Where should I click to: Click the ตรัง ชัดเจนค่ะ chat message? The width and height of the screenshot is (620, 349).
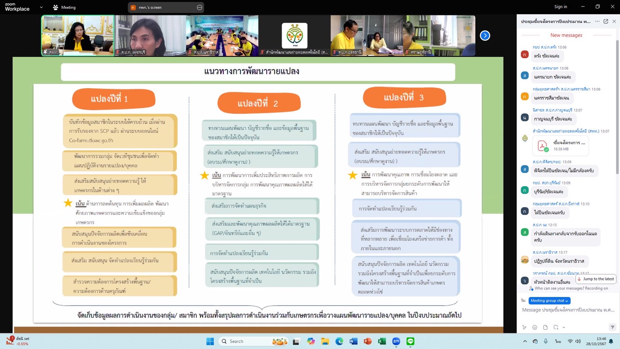pos(547,56)
